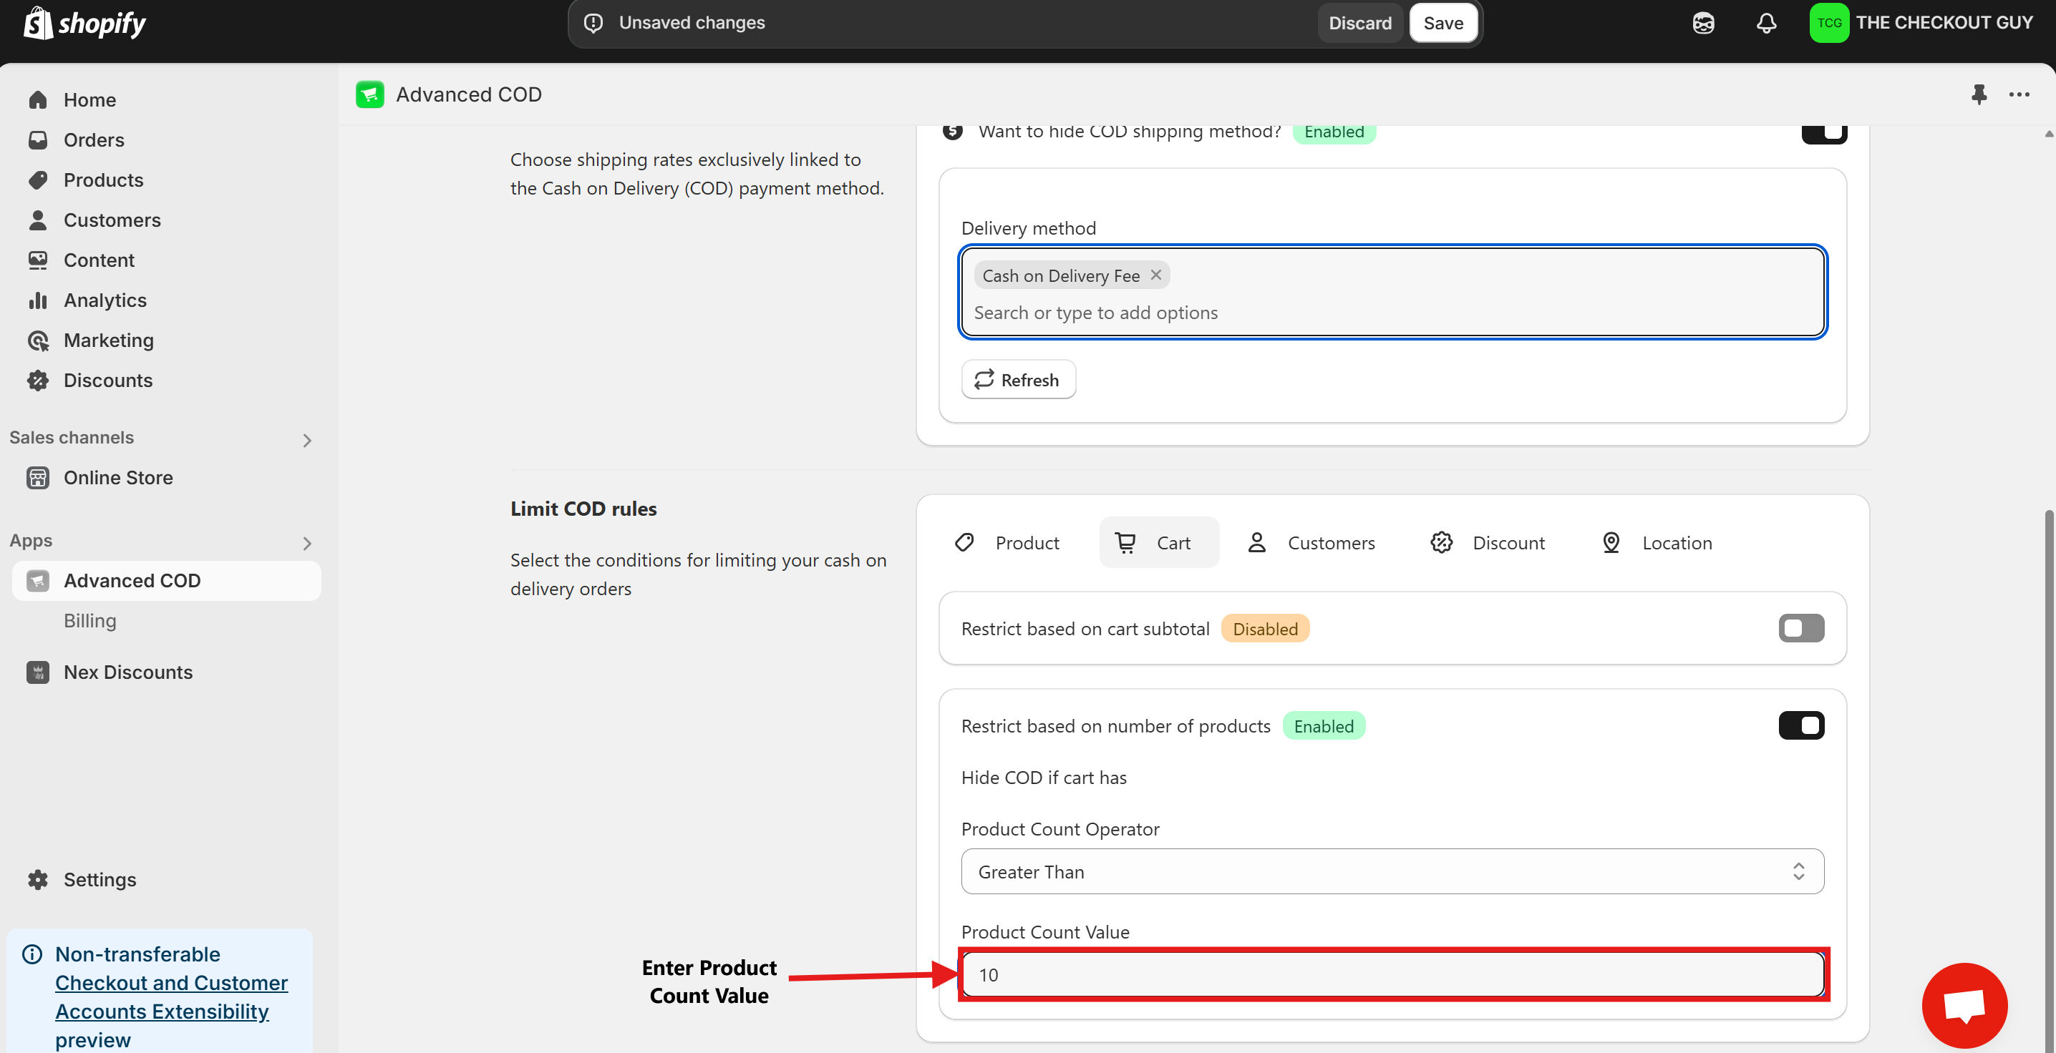Open the three-dots app menu
This screenshot has height=1053, width=2056.
(2019, 94)
